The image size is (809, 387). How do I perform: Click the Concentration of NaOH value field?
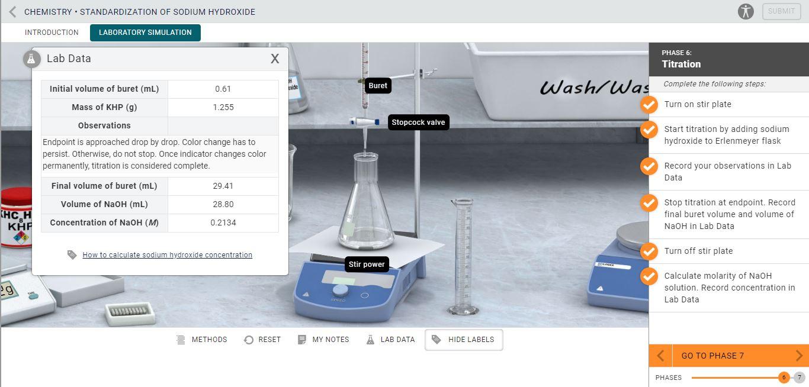pyautogui.click(x=223, y=222)
